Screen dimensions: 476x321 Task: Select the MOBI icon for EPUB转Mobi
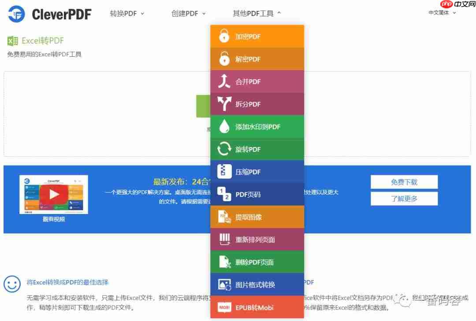click(224, 307)
